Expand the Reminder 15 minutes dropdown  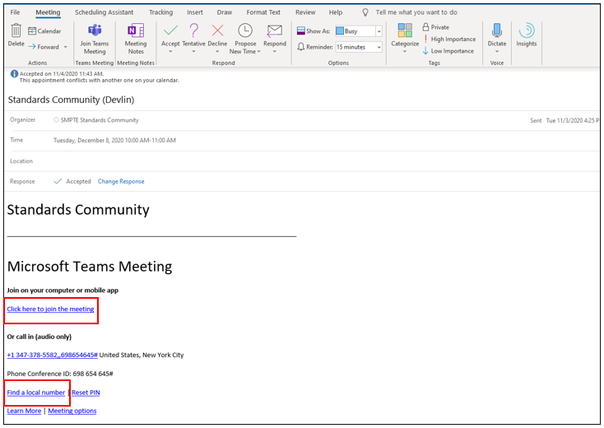pyautogui.click(x=379, y=47)
